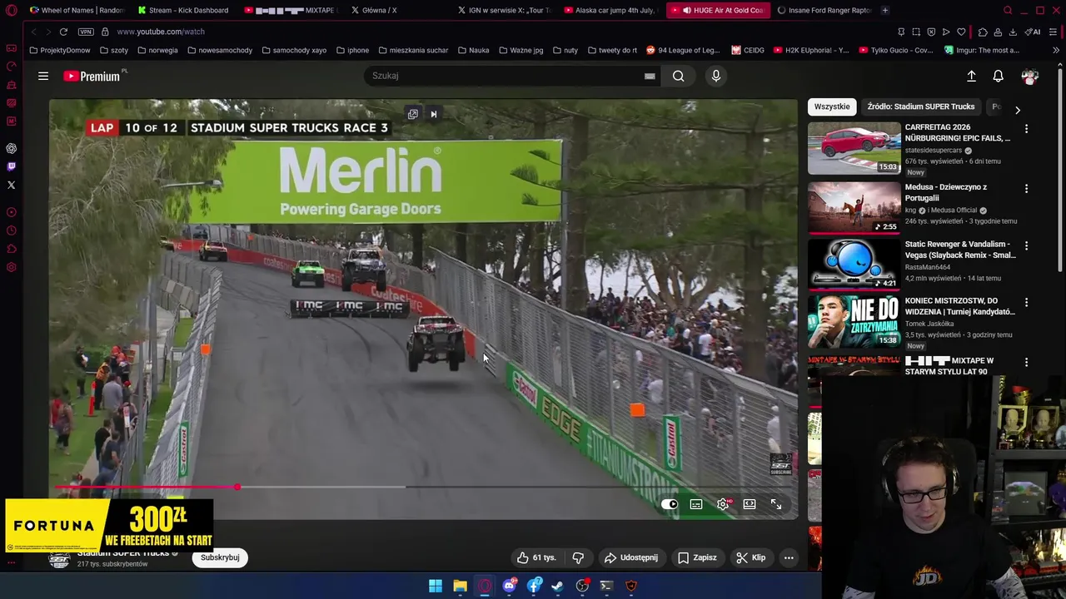
Task: Enter fullscreen in the video player
Action: point(776,504)
